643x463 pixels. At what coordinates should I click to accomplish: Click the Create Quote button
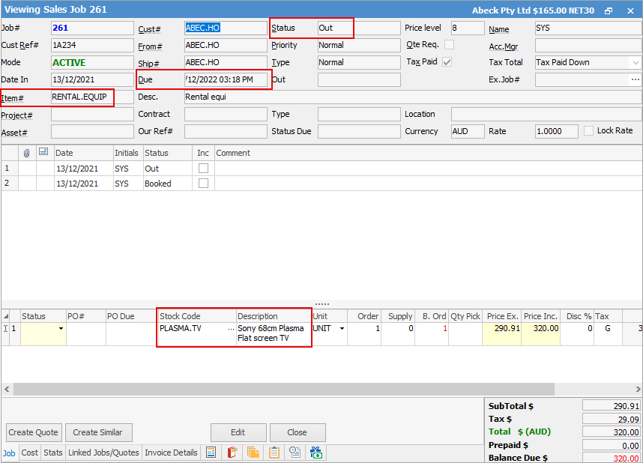pyautogui.click(x=33, y=432)
